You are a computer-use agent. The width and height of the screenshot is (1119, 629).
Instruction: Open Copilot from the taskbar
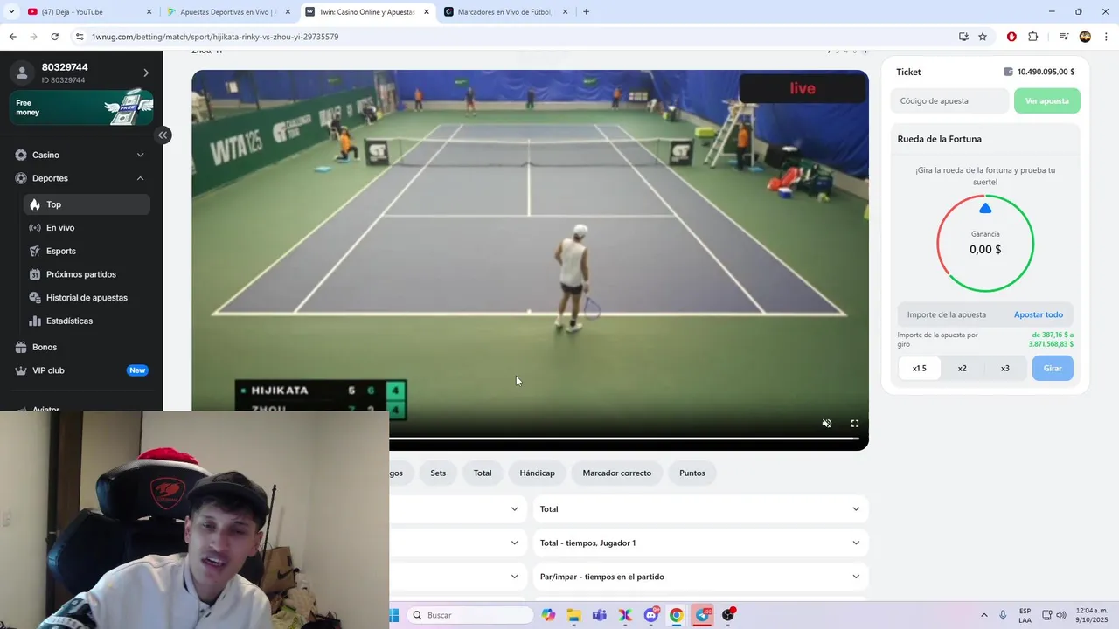548,615
